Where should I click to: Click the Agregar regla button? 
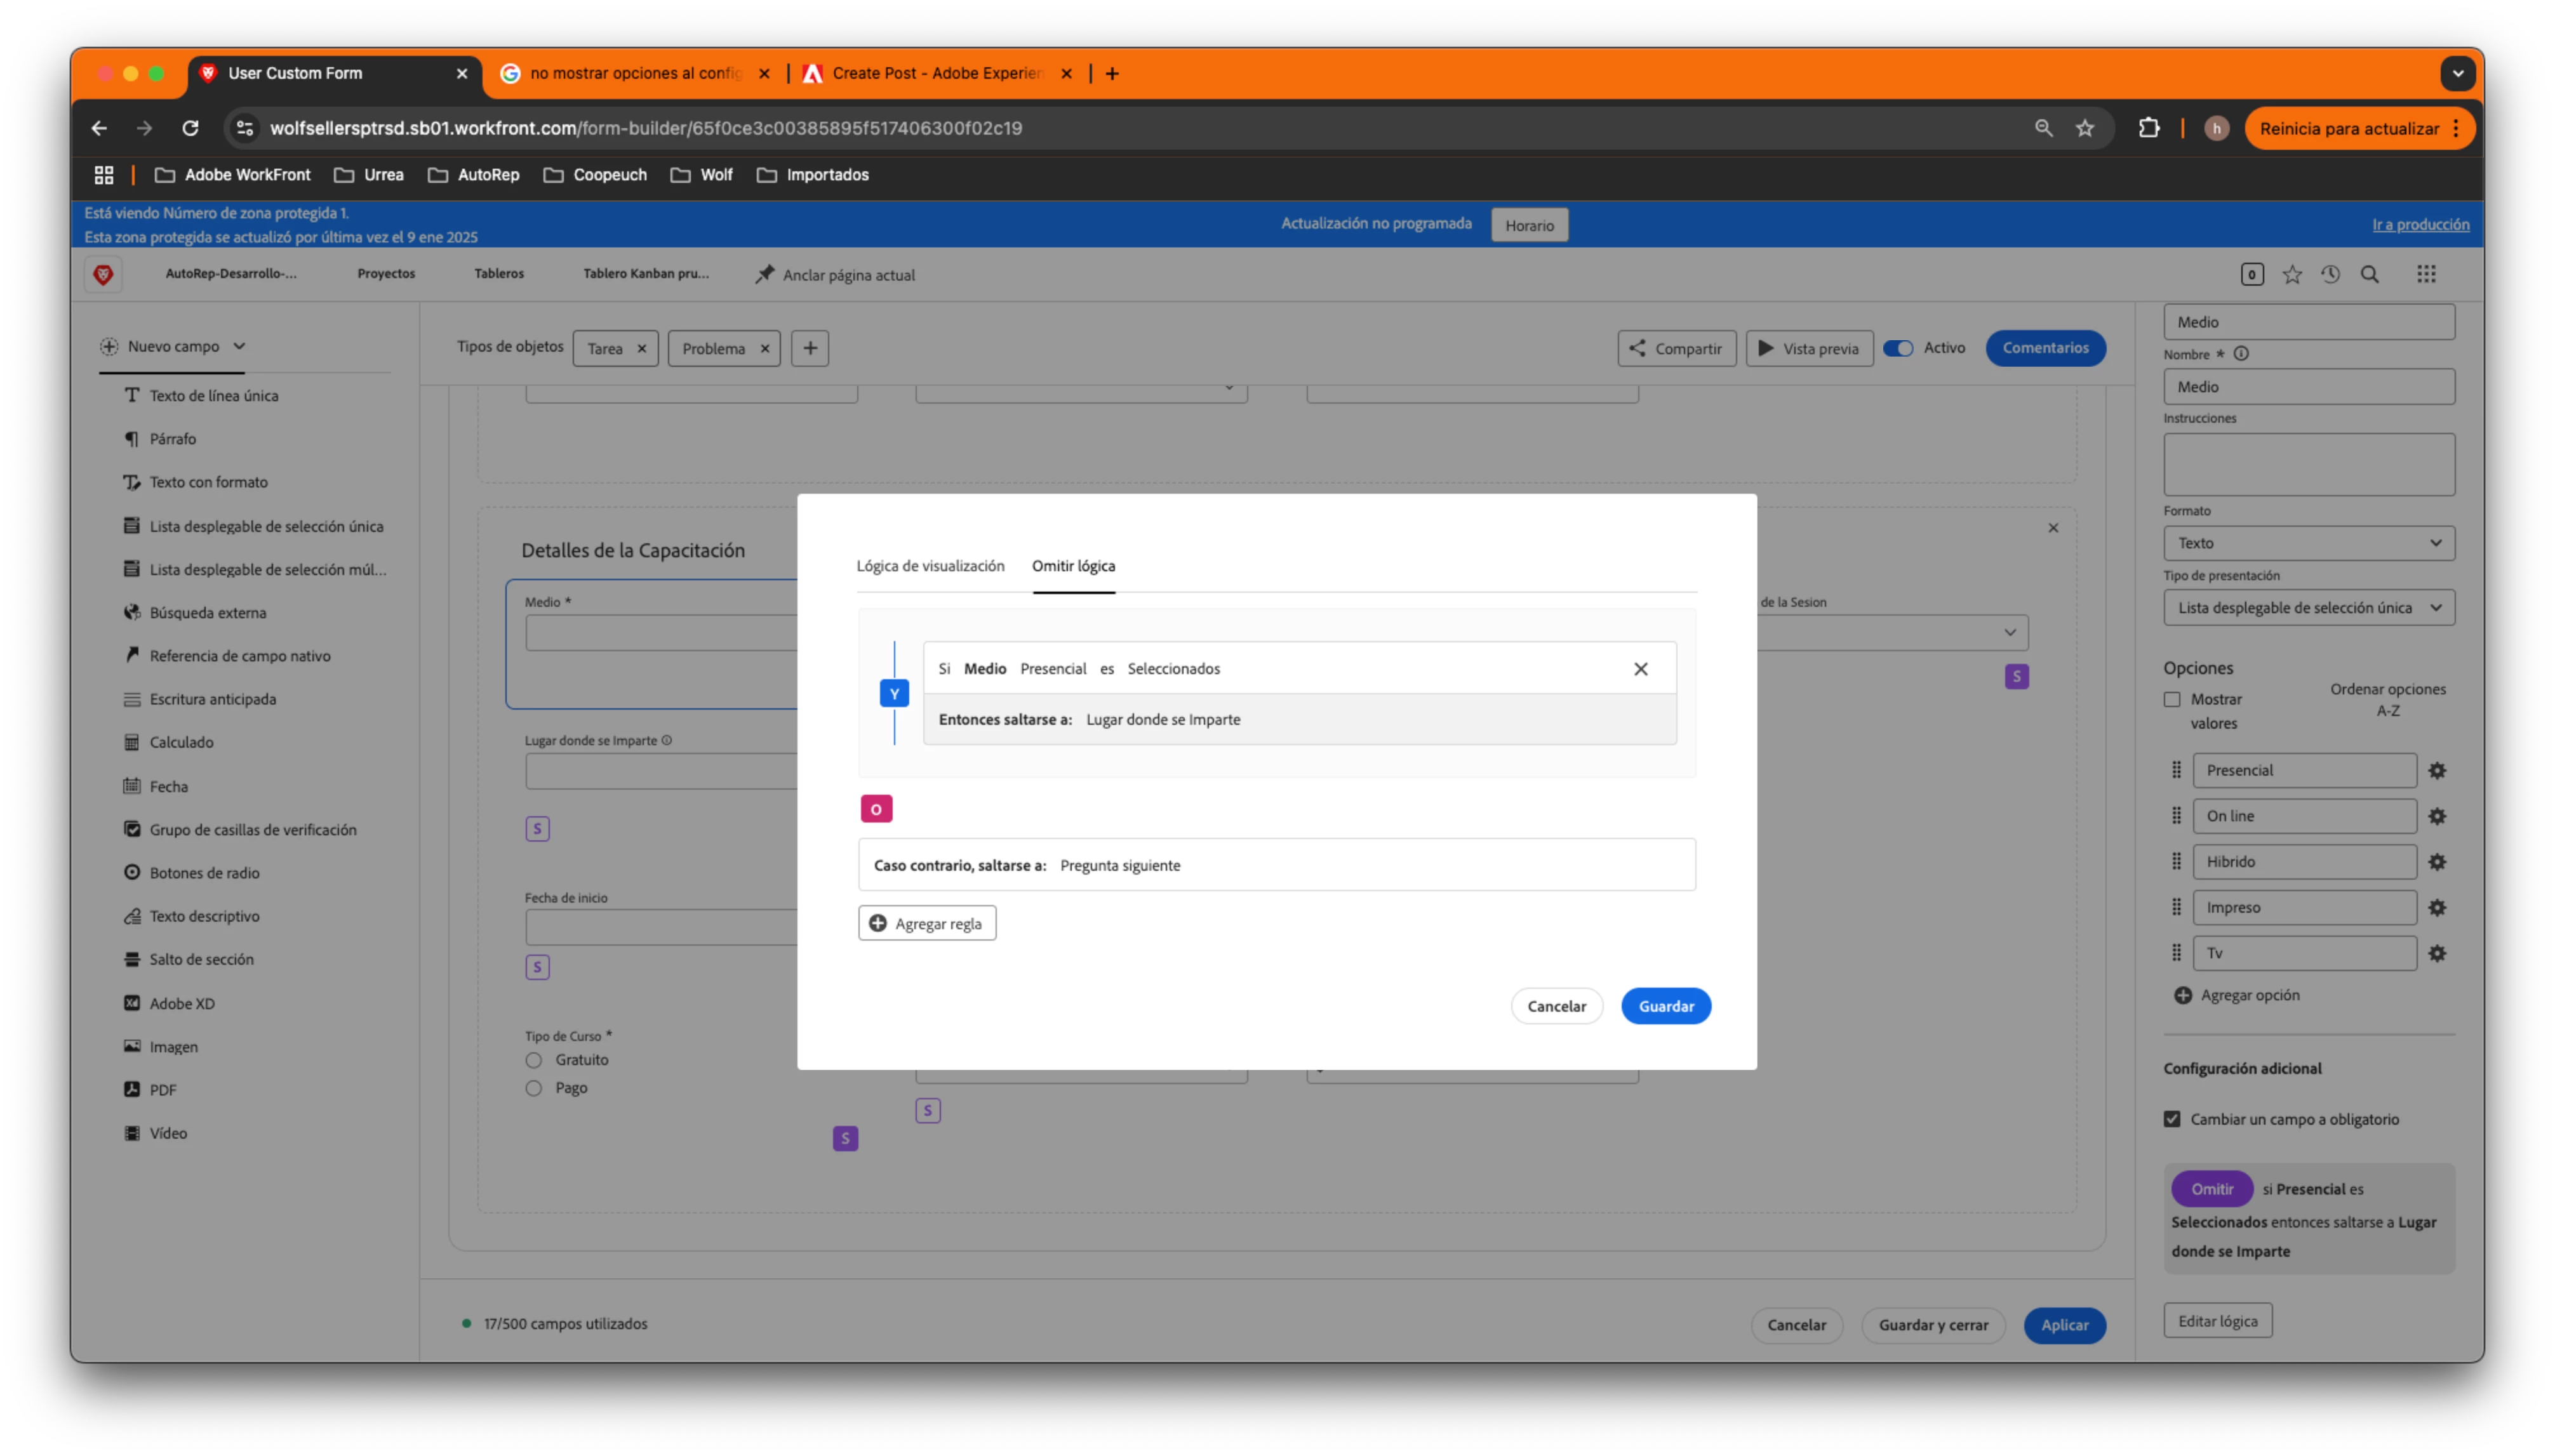926,923
